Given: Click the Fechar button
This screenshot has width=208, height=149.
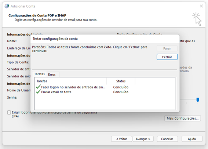Looking at the screenshot, I should pyautogui.click(x=167, y=57).
